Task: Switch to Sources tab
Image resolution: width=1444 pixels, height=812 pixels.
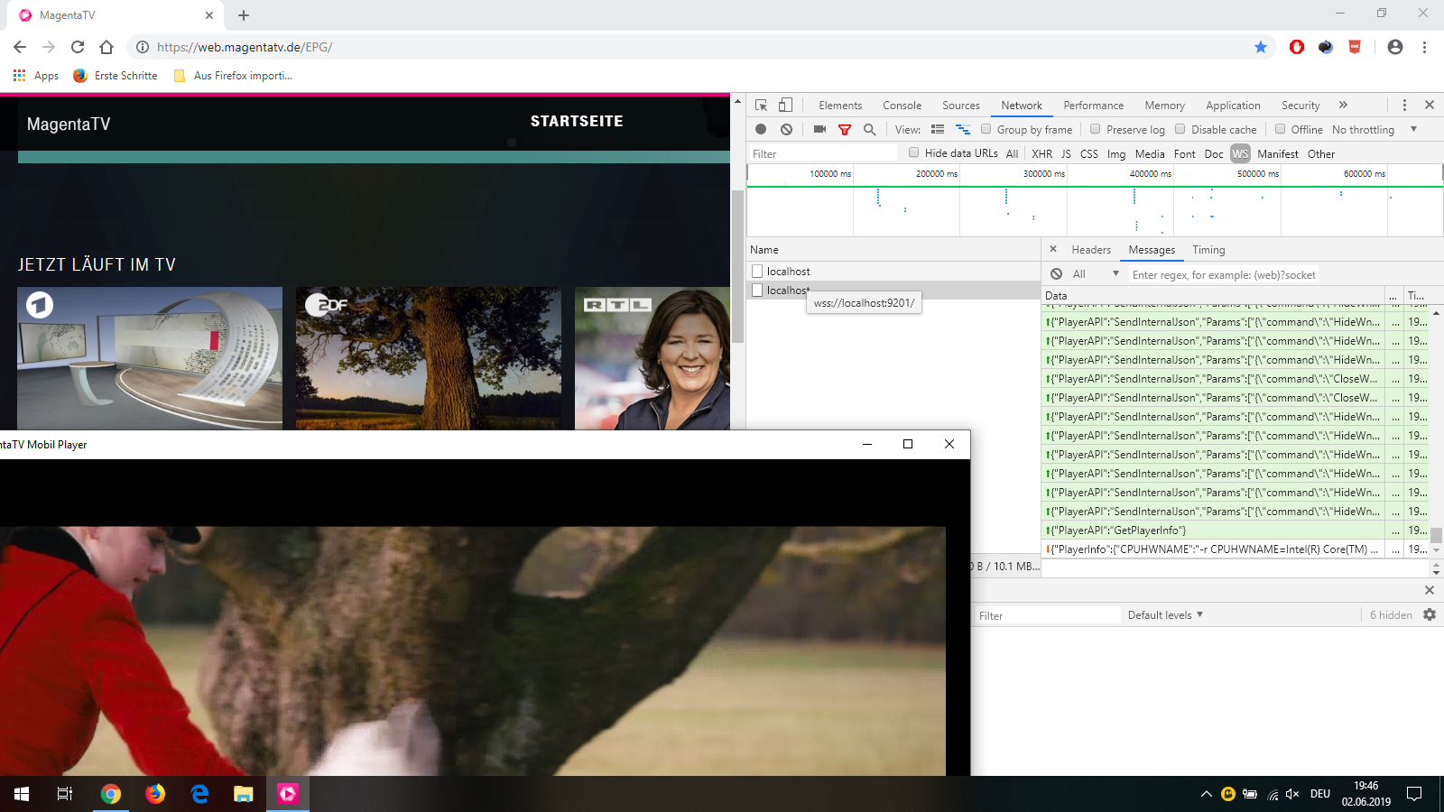Action: tap(961, 105)
